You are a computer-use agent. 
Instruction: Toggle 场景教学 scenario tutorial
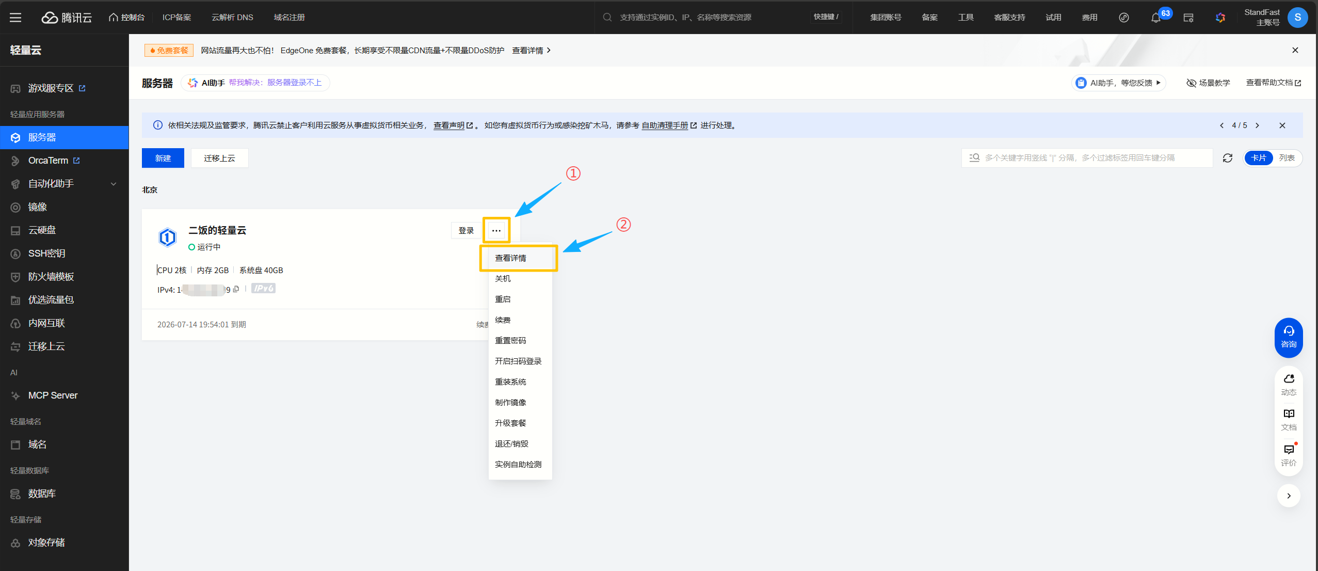(x=1208, y=83)
